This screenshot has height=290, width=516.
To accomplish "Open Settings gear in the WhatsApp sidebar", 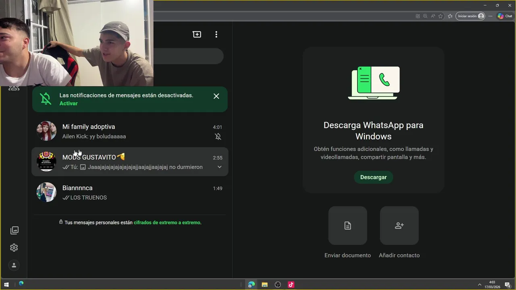I will [14, 248].
